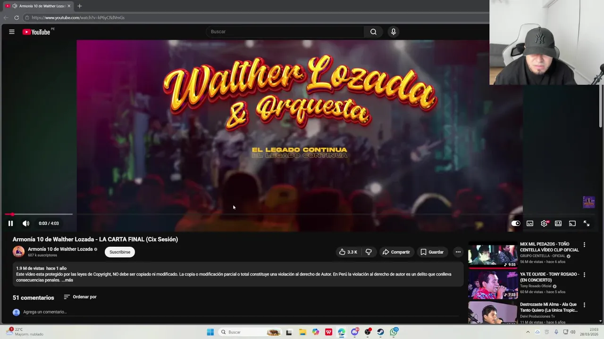
Task: Open options for YA TE OLVIDE video
Action: (584, 275)
